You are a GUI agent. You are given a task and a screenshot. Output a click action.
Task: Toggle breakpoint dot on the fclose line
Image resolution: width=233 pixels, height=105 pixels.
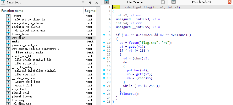(104, 94)
